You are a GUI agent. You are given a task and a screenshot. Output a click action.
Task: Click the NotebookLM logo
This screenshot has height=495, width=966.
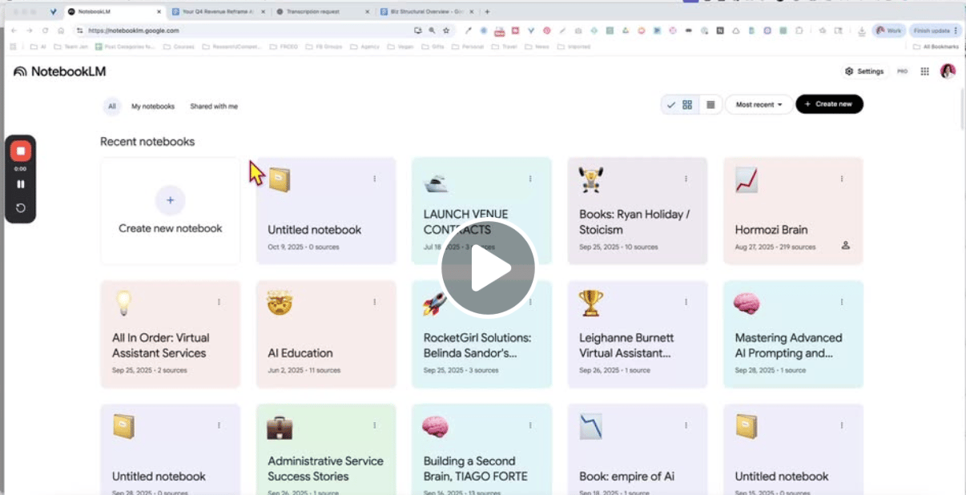[x=60, y=71]
